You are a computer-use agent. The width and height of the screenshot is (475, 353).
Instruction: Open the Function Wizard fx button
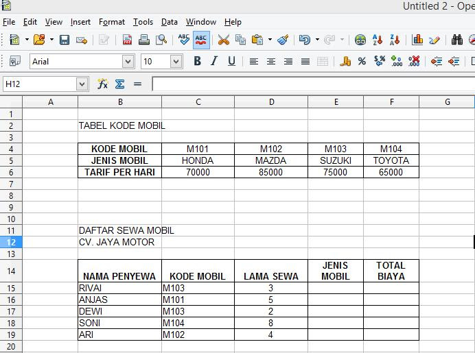click(102, 84)
